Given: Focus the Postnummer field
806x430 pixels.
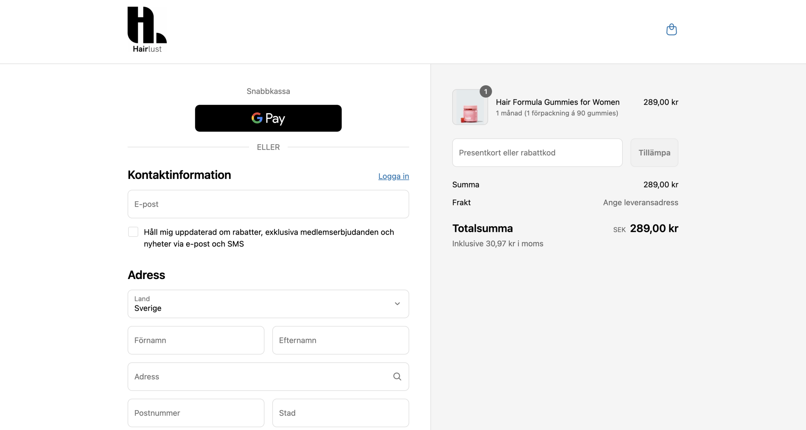Looking at the screenshot, I should 196,413.
